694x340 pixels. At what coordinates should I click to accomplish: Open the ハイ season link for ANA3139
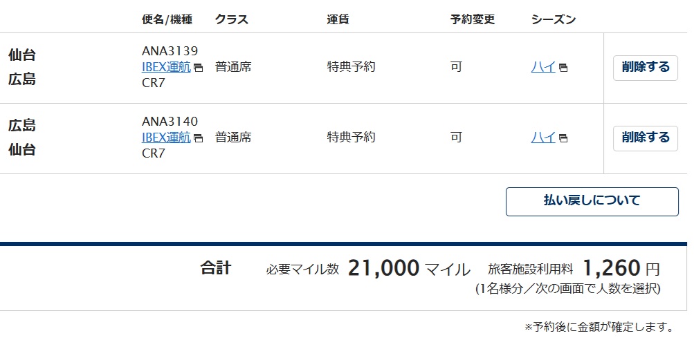542,67
